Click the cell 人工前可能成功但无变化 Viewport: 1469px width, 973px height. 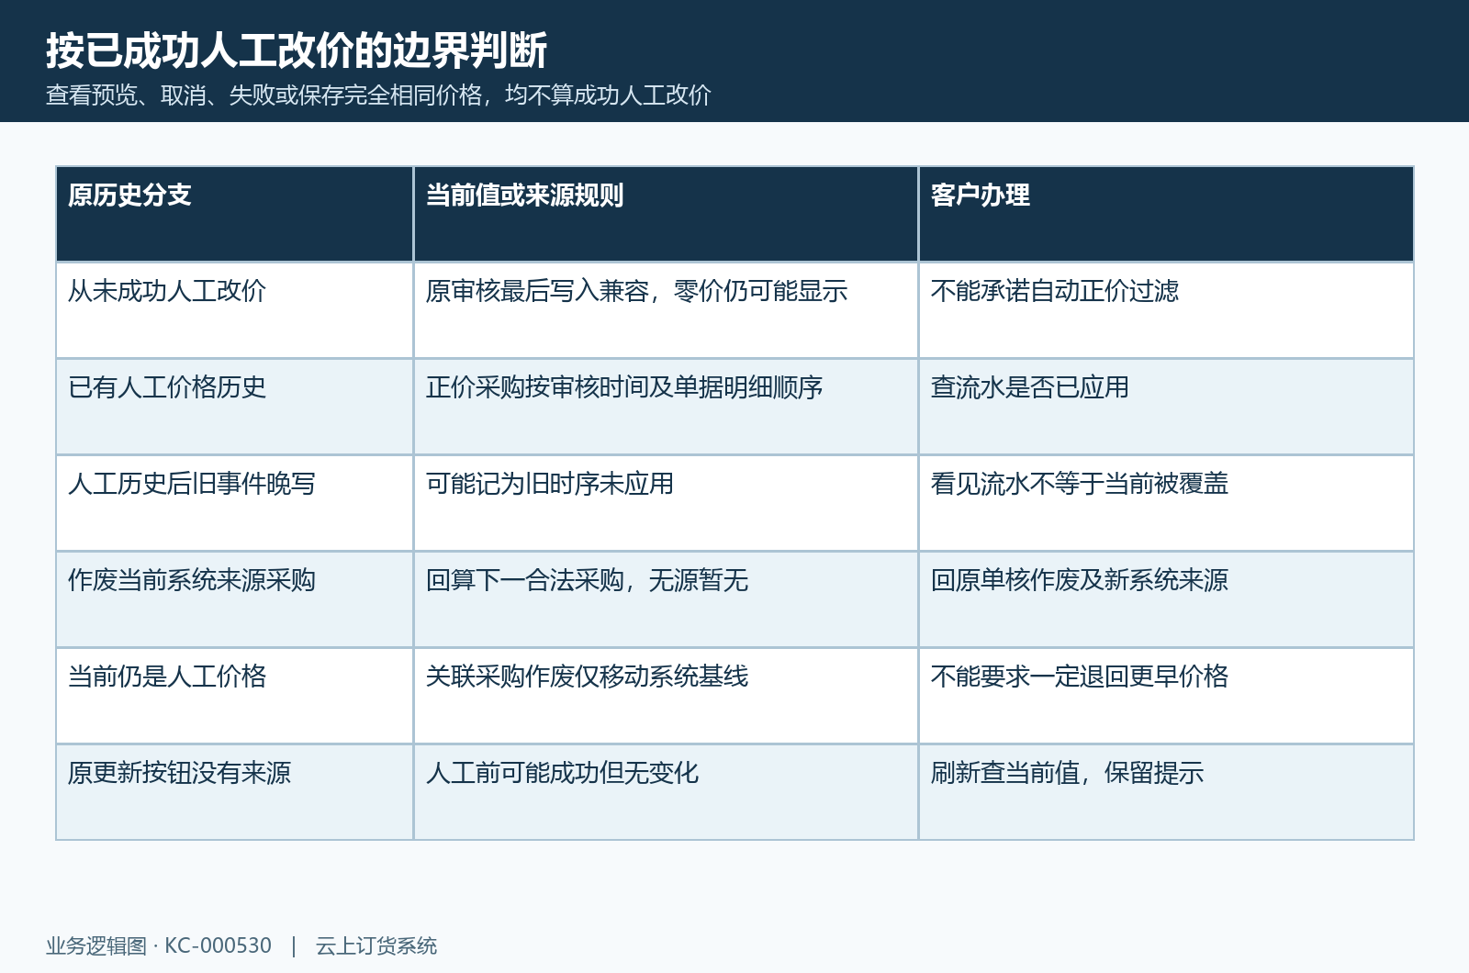(666, 792)
